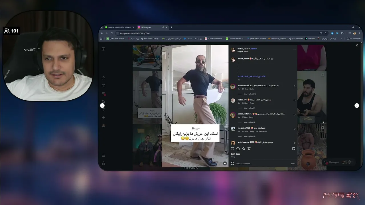Like the post with the heart icon
This screenshot has height=205, width=365.
pos(232,149)
